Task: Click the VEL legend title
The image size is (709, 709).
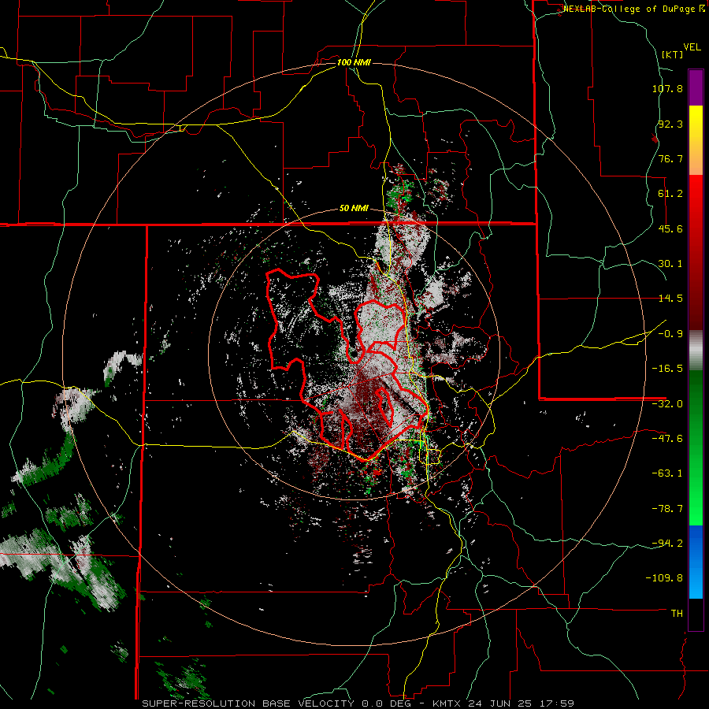Action: tap(692, 47)
